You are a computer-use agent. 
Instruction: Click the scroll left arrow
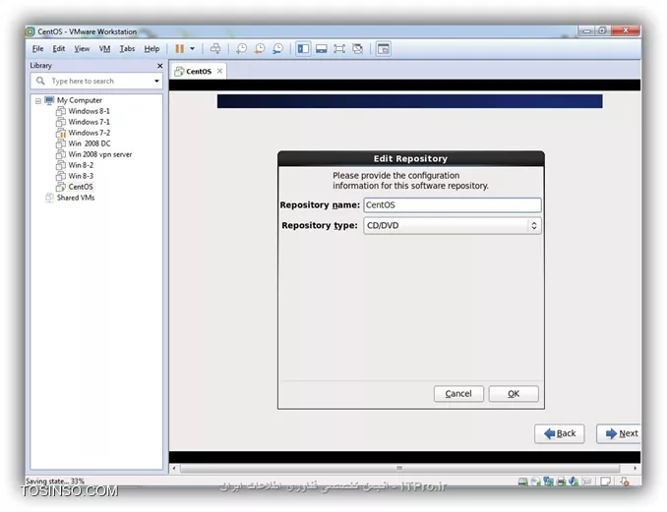(173, 468)
